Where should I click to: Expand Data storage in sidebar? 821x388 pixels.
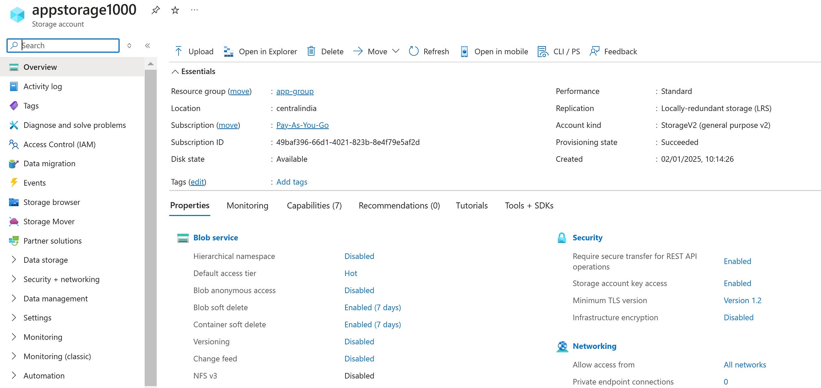point(14,260)
